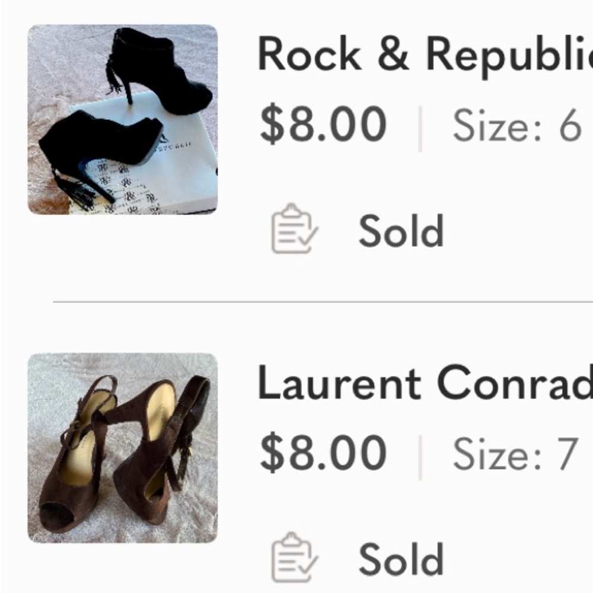
Task: Open the black Rock & Republic heels photo
Action: [123, 120]
